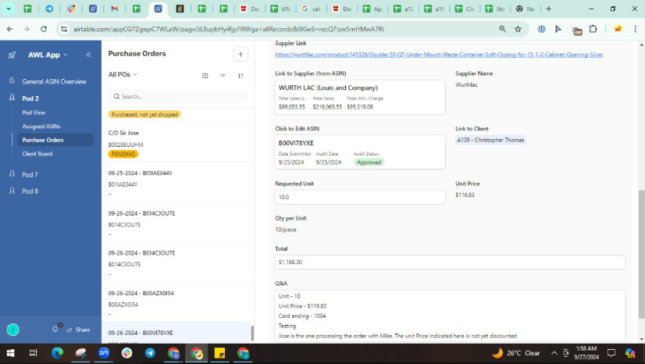Click the browser back arrow

click(10, 29)
